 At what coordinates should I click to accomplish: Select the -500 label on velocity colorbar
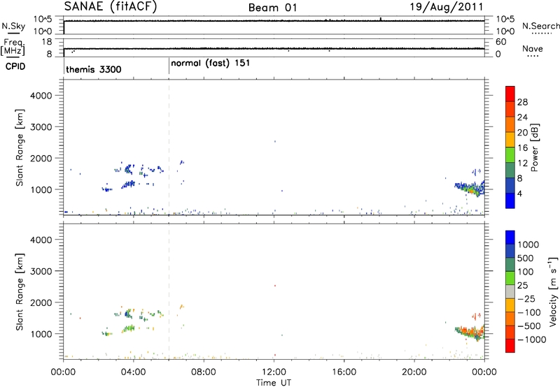[x=529, y=326]
